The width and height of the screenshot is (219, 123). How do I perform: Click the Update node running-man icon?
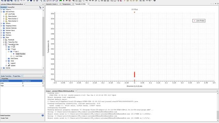click(9, 66)
